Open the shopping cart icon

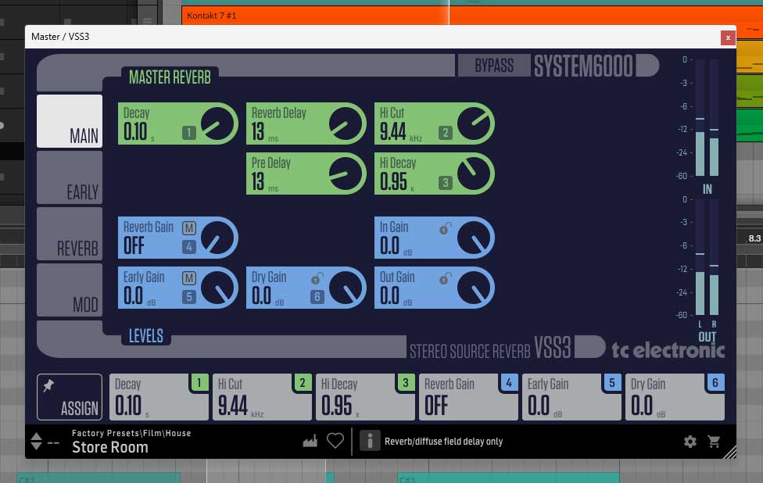714,441
